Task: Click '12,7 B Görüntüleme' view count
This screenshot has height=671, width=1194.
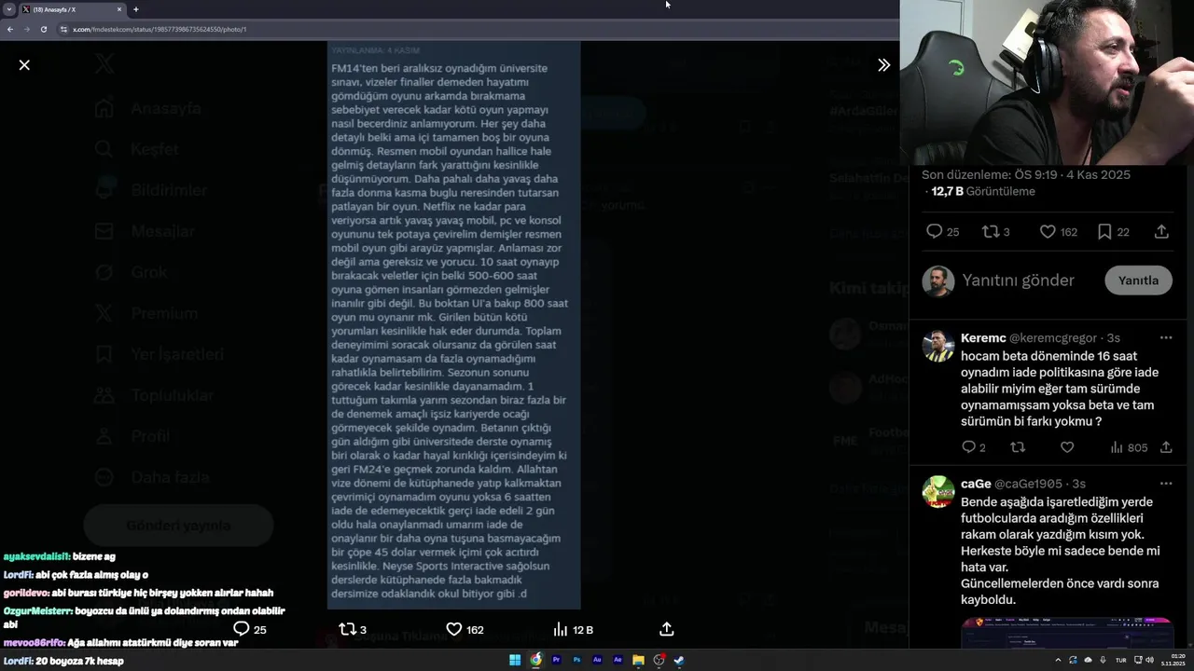Action: coord(983,191)
